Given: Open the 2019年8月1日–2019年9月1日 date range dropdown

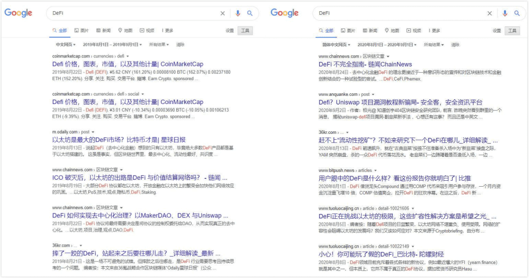Looking at the screenshot, I should [112, 44].
